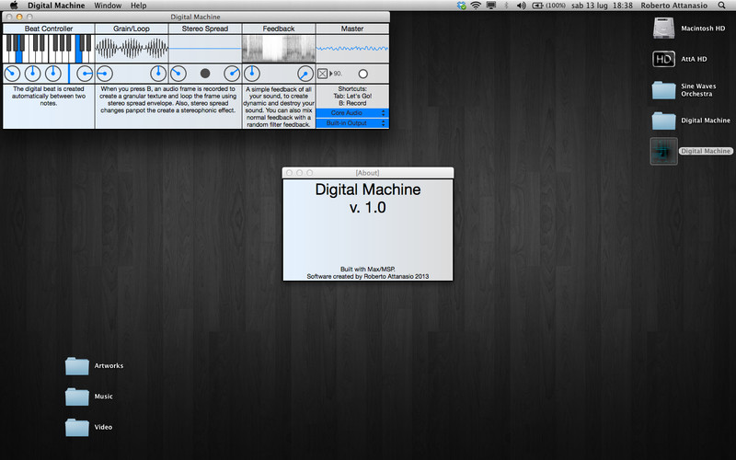Open Spotlight search magnifier icon
Image resolution: width=736 pixels, height=460 pixels.
point(721,6)
